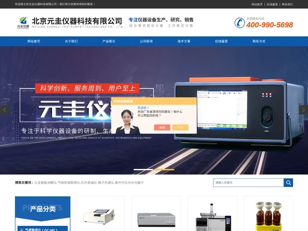Screen dimensions: 308x231
Task: Click the 产品分类 category panel header
Action: [43, 209]
